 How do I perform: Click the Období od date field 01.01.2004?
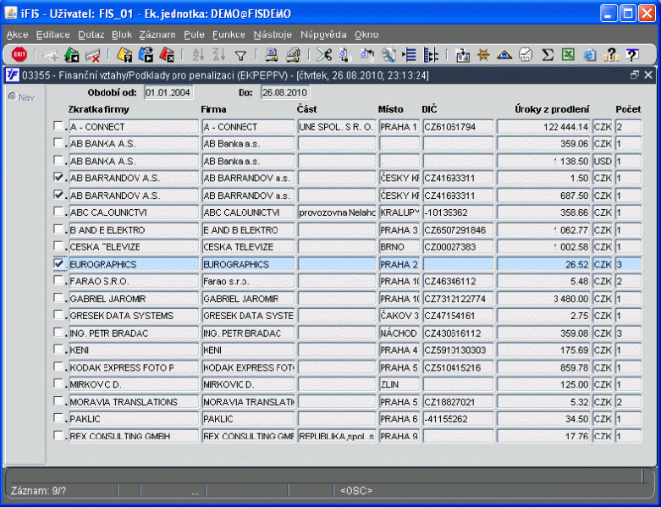(168, 92)
